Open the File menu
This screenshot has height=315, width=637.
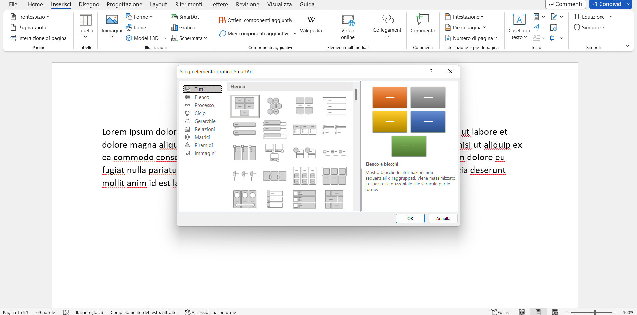point(13,4)
